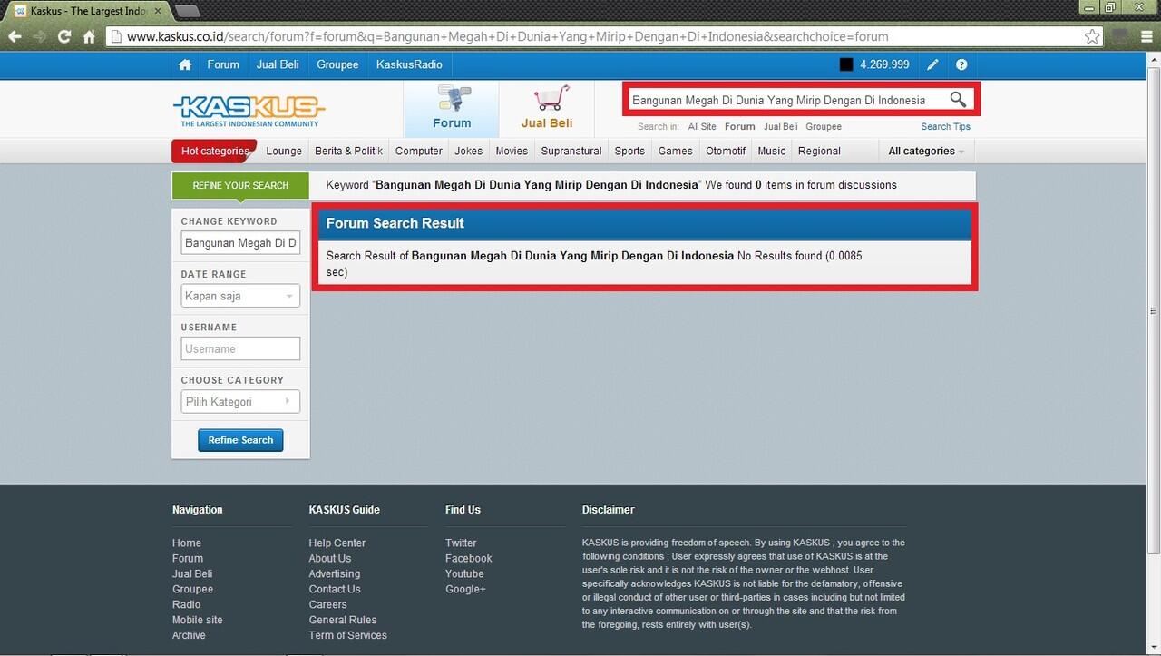Select the Jual Beli cart tab

click(547, 109)
